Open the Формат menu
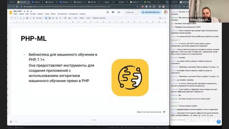Image resolution: width=229 pixels, height=129 pixels. 40,14
